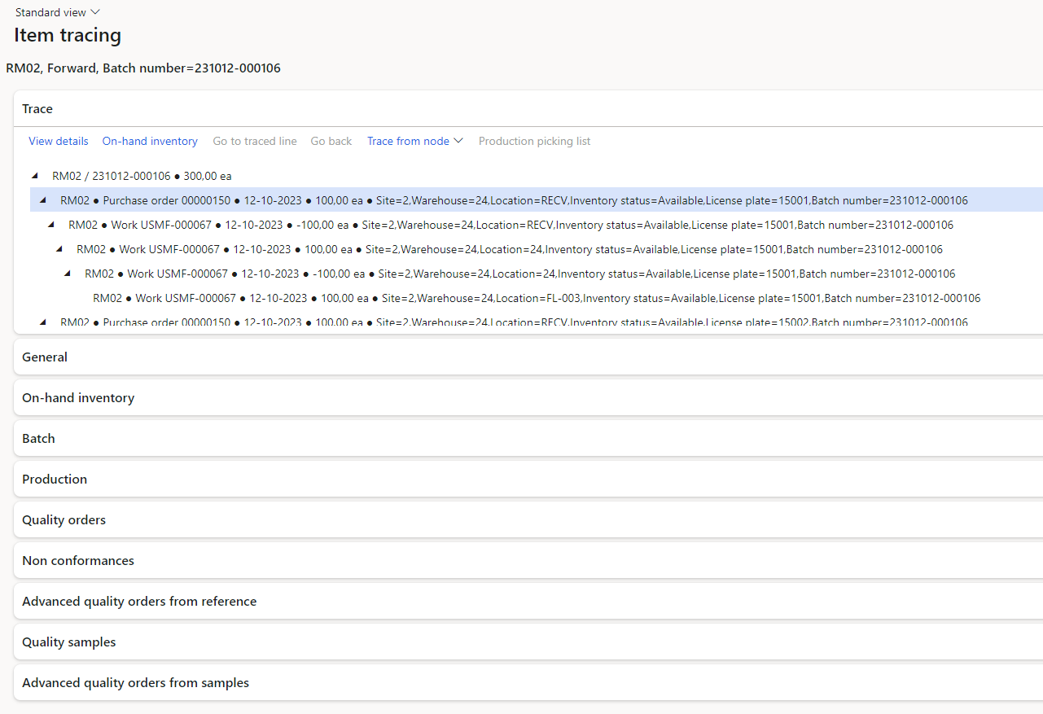
Task: Click Go back in the Trace toolbar
Action: point(331,141)
